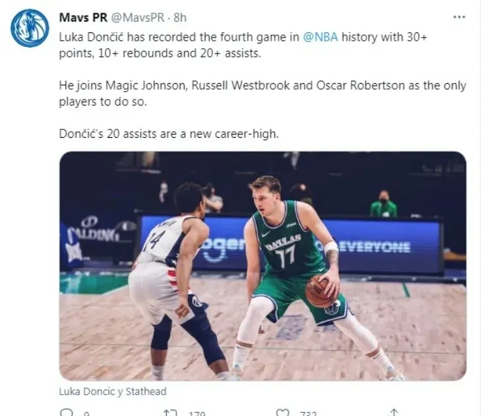Like the tweet with the heart icon
The width and height of the screenshot is (488, 416).
tap(282, 413)
